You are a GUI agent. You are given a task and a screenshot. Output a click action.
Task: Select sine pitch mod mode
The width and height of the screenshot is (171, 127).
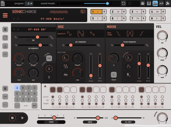click(66, 66)
